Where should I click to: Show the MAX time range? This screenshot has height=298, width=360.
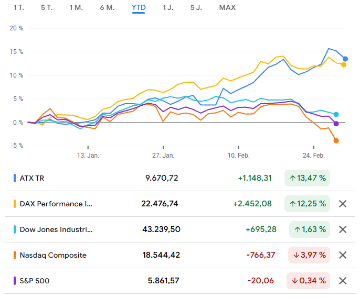point(227,7)
